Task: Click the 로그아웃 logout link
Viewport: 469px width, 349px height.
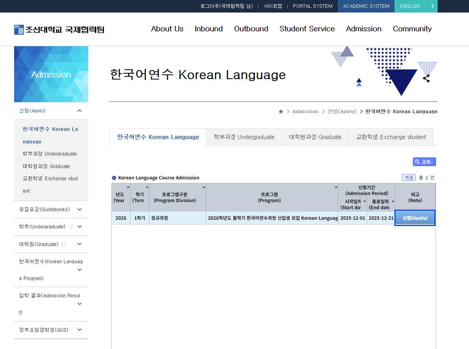Action: click(x=226, y=6)
